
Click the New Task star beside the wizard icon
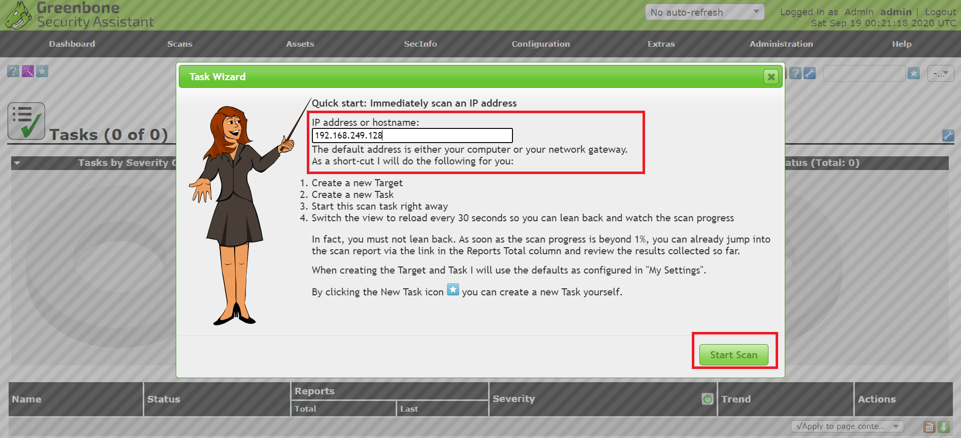[42, 71]
